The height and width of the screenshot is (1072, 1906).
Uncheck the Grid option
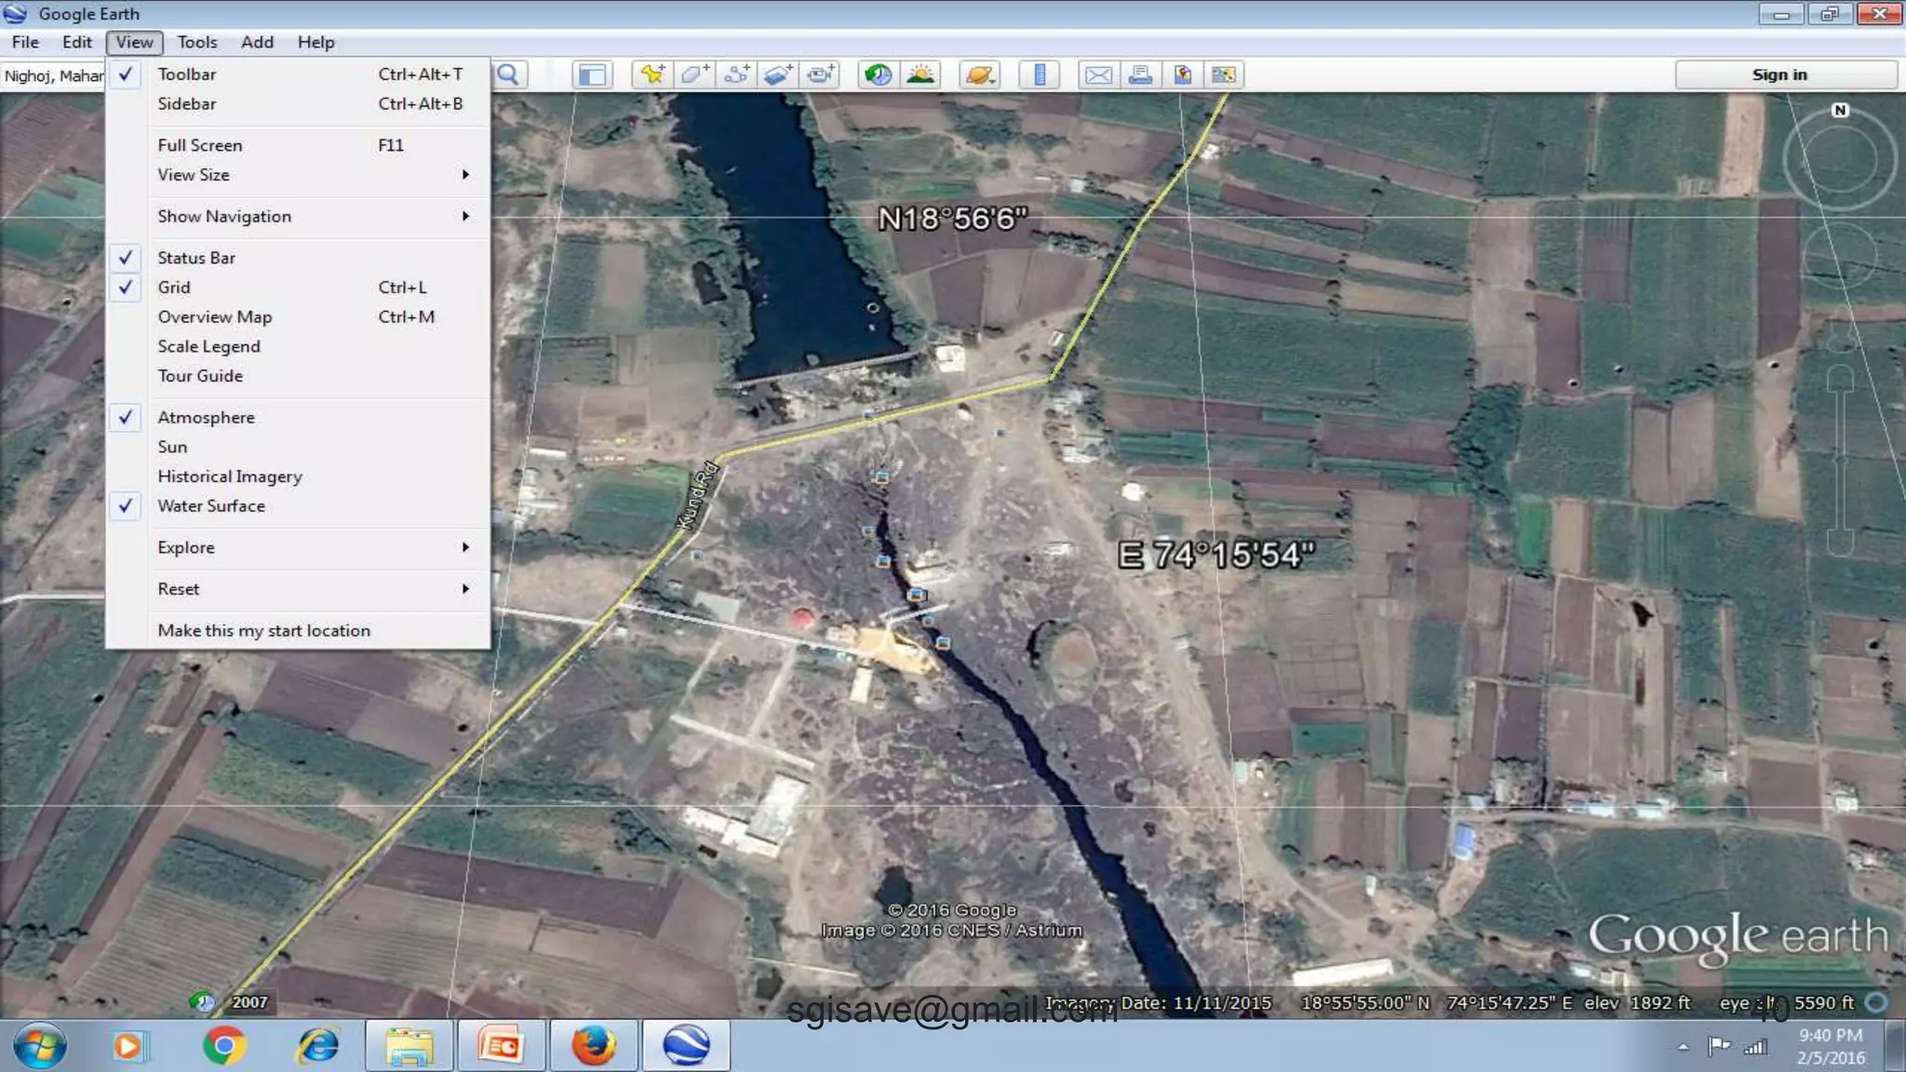tap(174, 288)
